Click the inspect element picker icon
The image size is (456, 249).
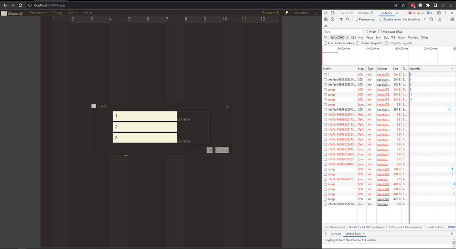click(326, 13)
